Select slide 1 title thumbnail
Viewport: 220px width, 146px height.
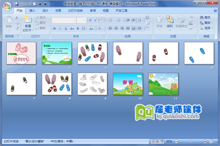tap(21, 53)
